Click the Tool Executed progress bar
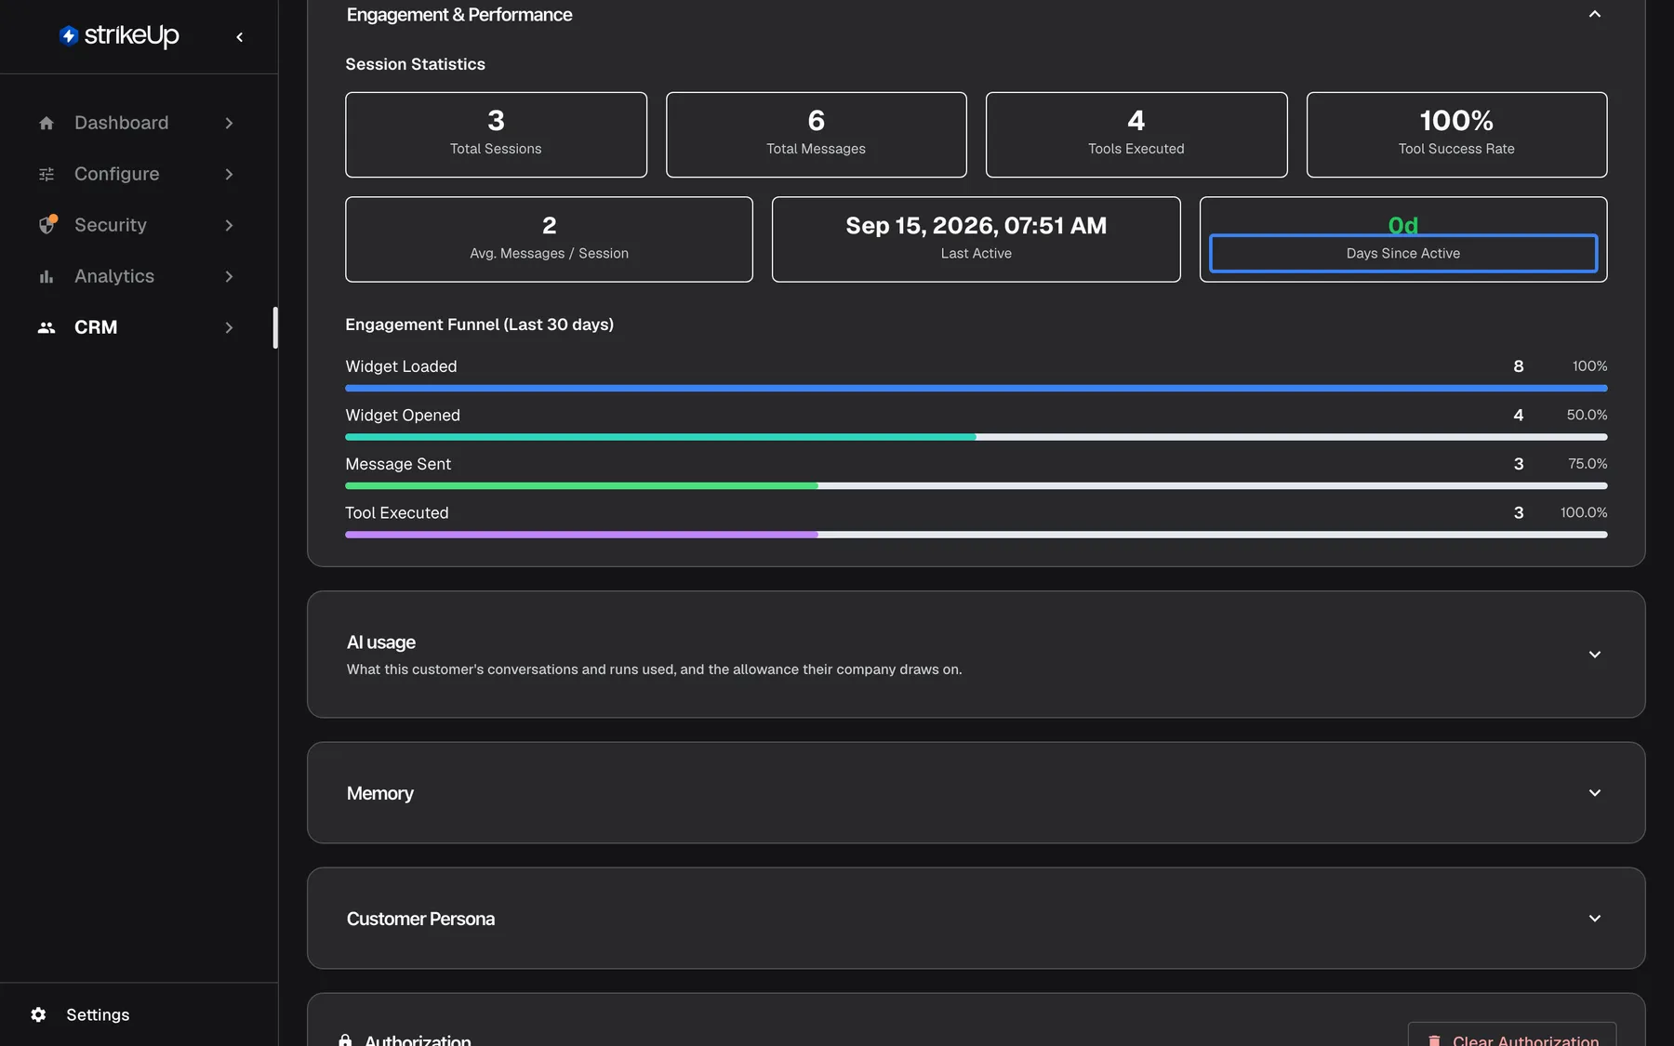Viewport: 1674px width, 1046px height. [x=976, y=535]
